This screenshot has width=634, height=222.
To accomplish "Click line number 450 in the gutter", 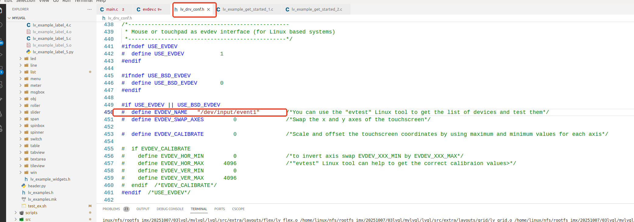I will pyautogui.click(x=109, y=112).
